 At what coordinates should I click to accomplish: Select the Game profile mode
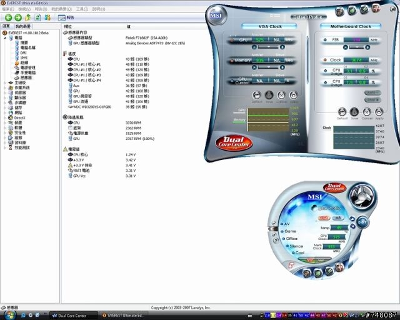point(289,231)
